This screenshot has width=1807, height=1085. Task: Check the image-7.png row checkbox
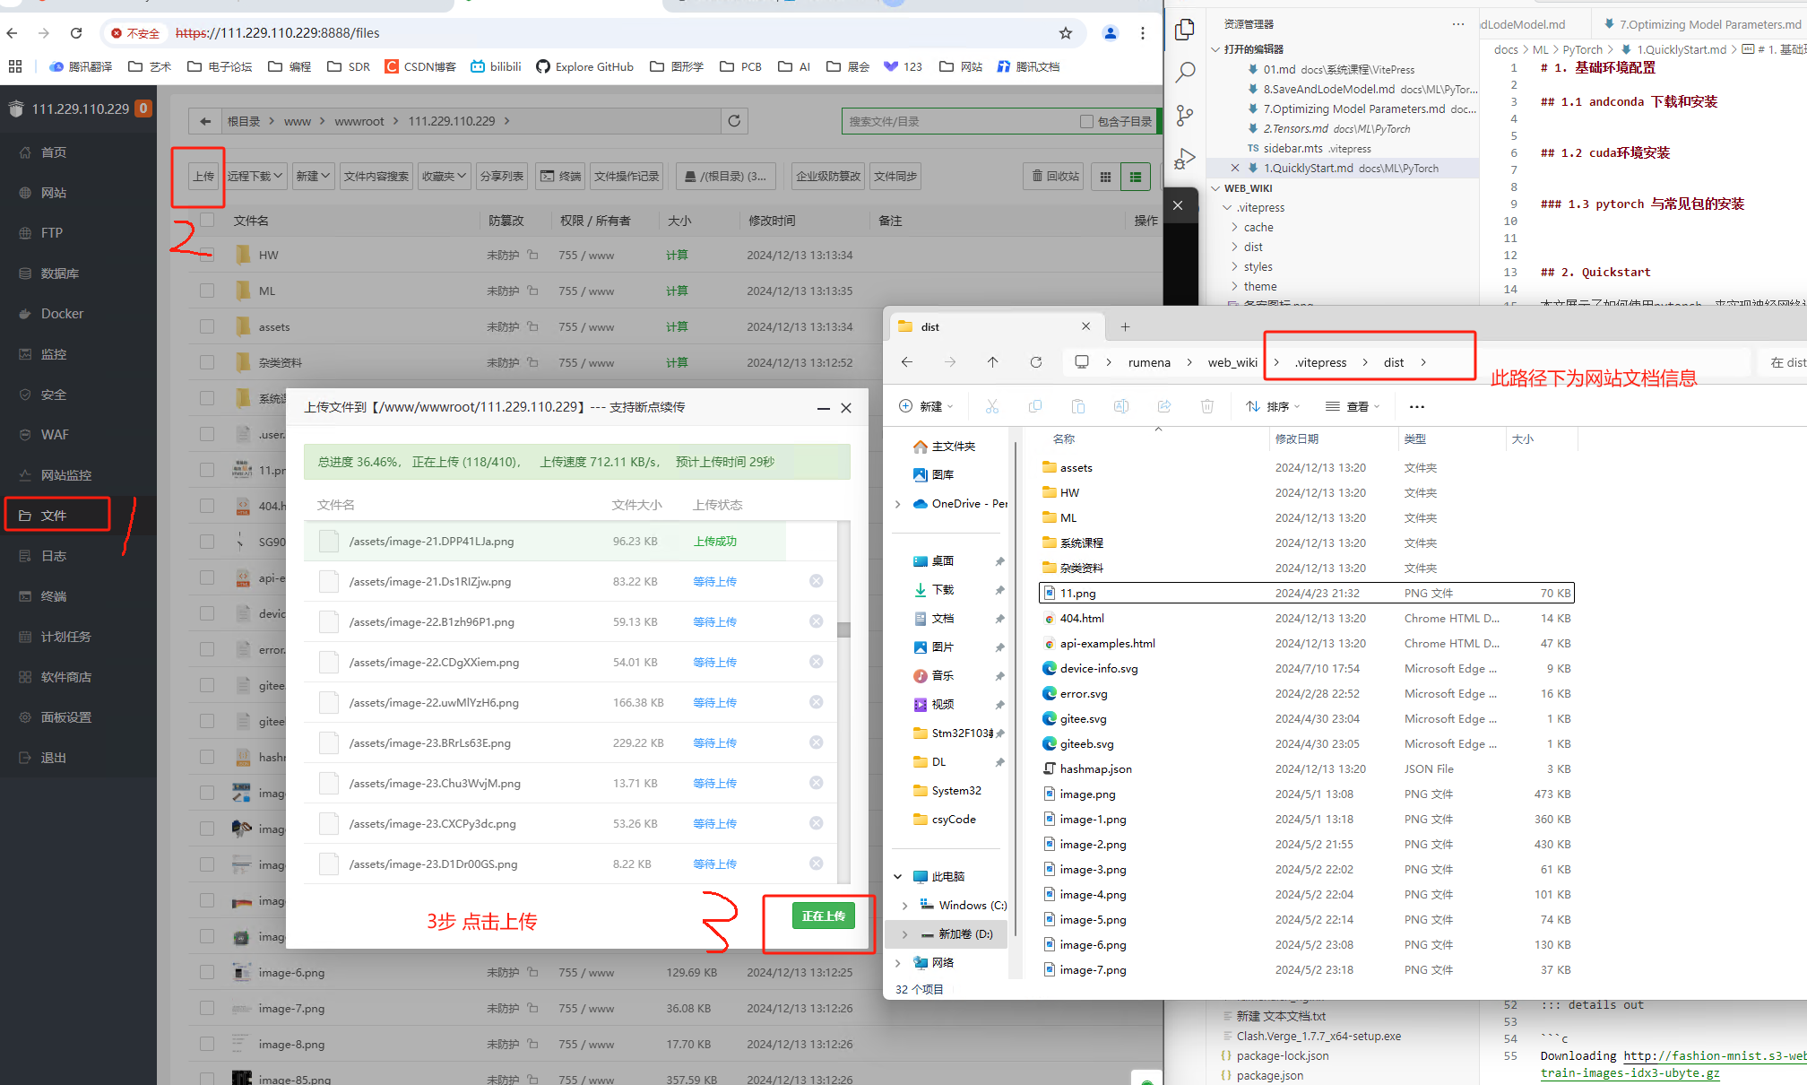[207, 1008]
